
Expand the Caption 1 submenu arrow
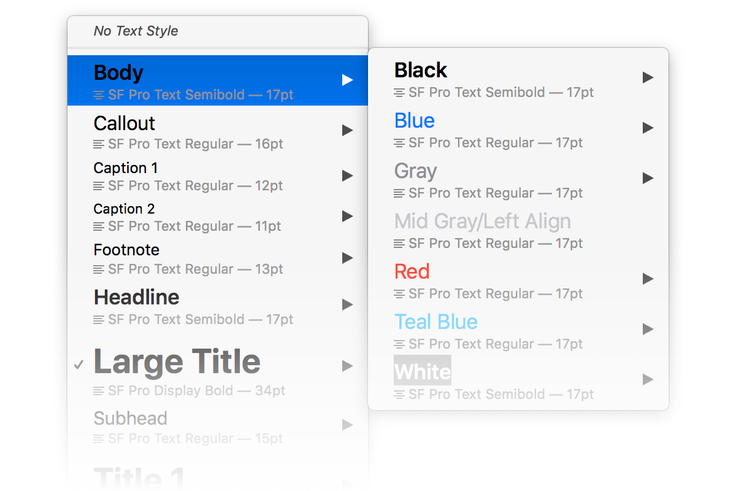tap(347, 176)
